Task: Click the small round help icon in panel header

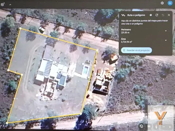Action: coord(151,15)
